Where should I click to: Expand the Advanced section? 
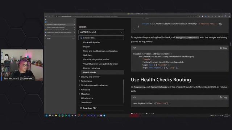[80, 90]
